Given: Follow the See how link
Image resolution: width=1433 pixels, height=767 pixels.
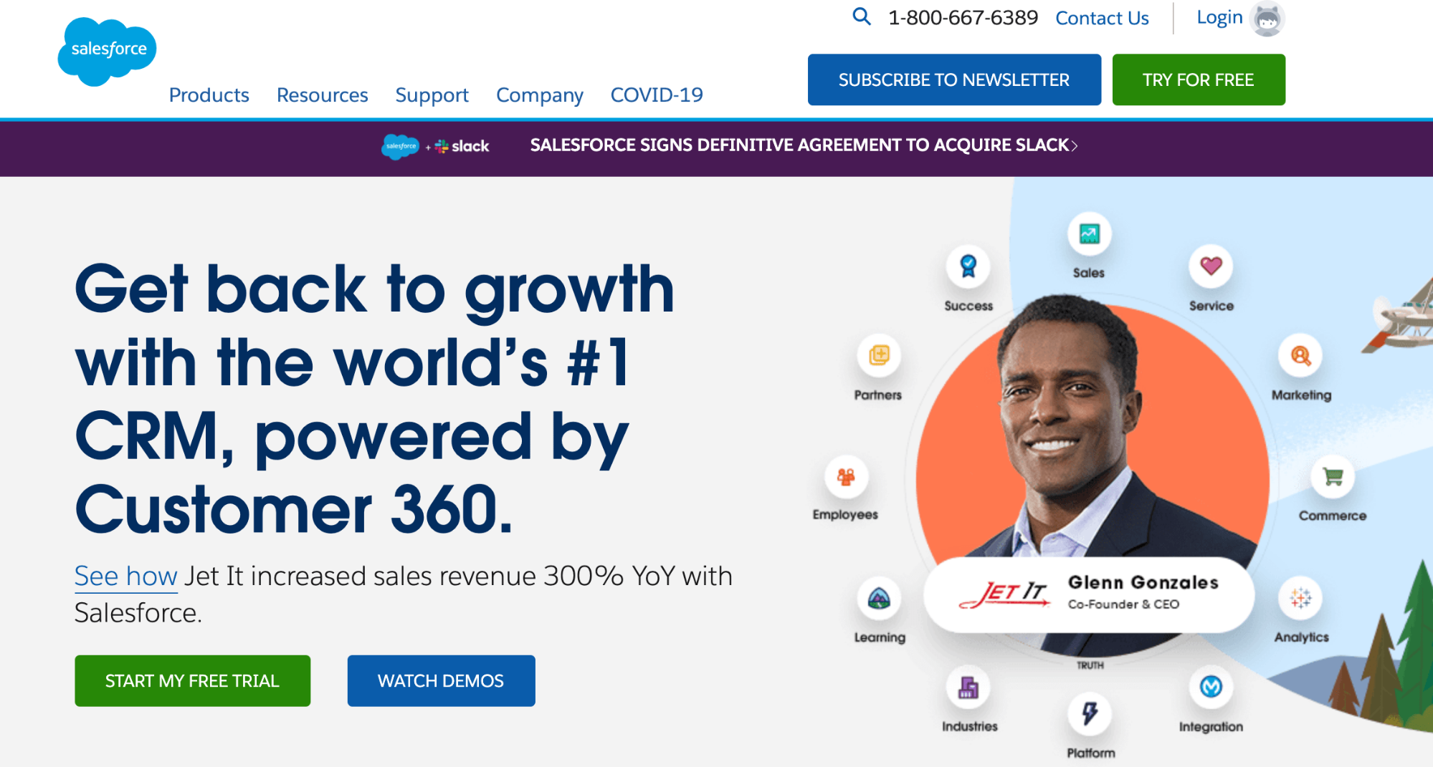Looking at the screenshot, I should coord(125,576).
